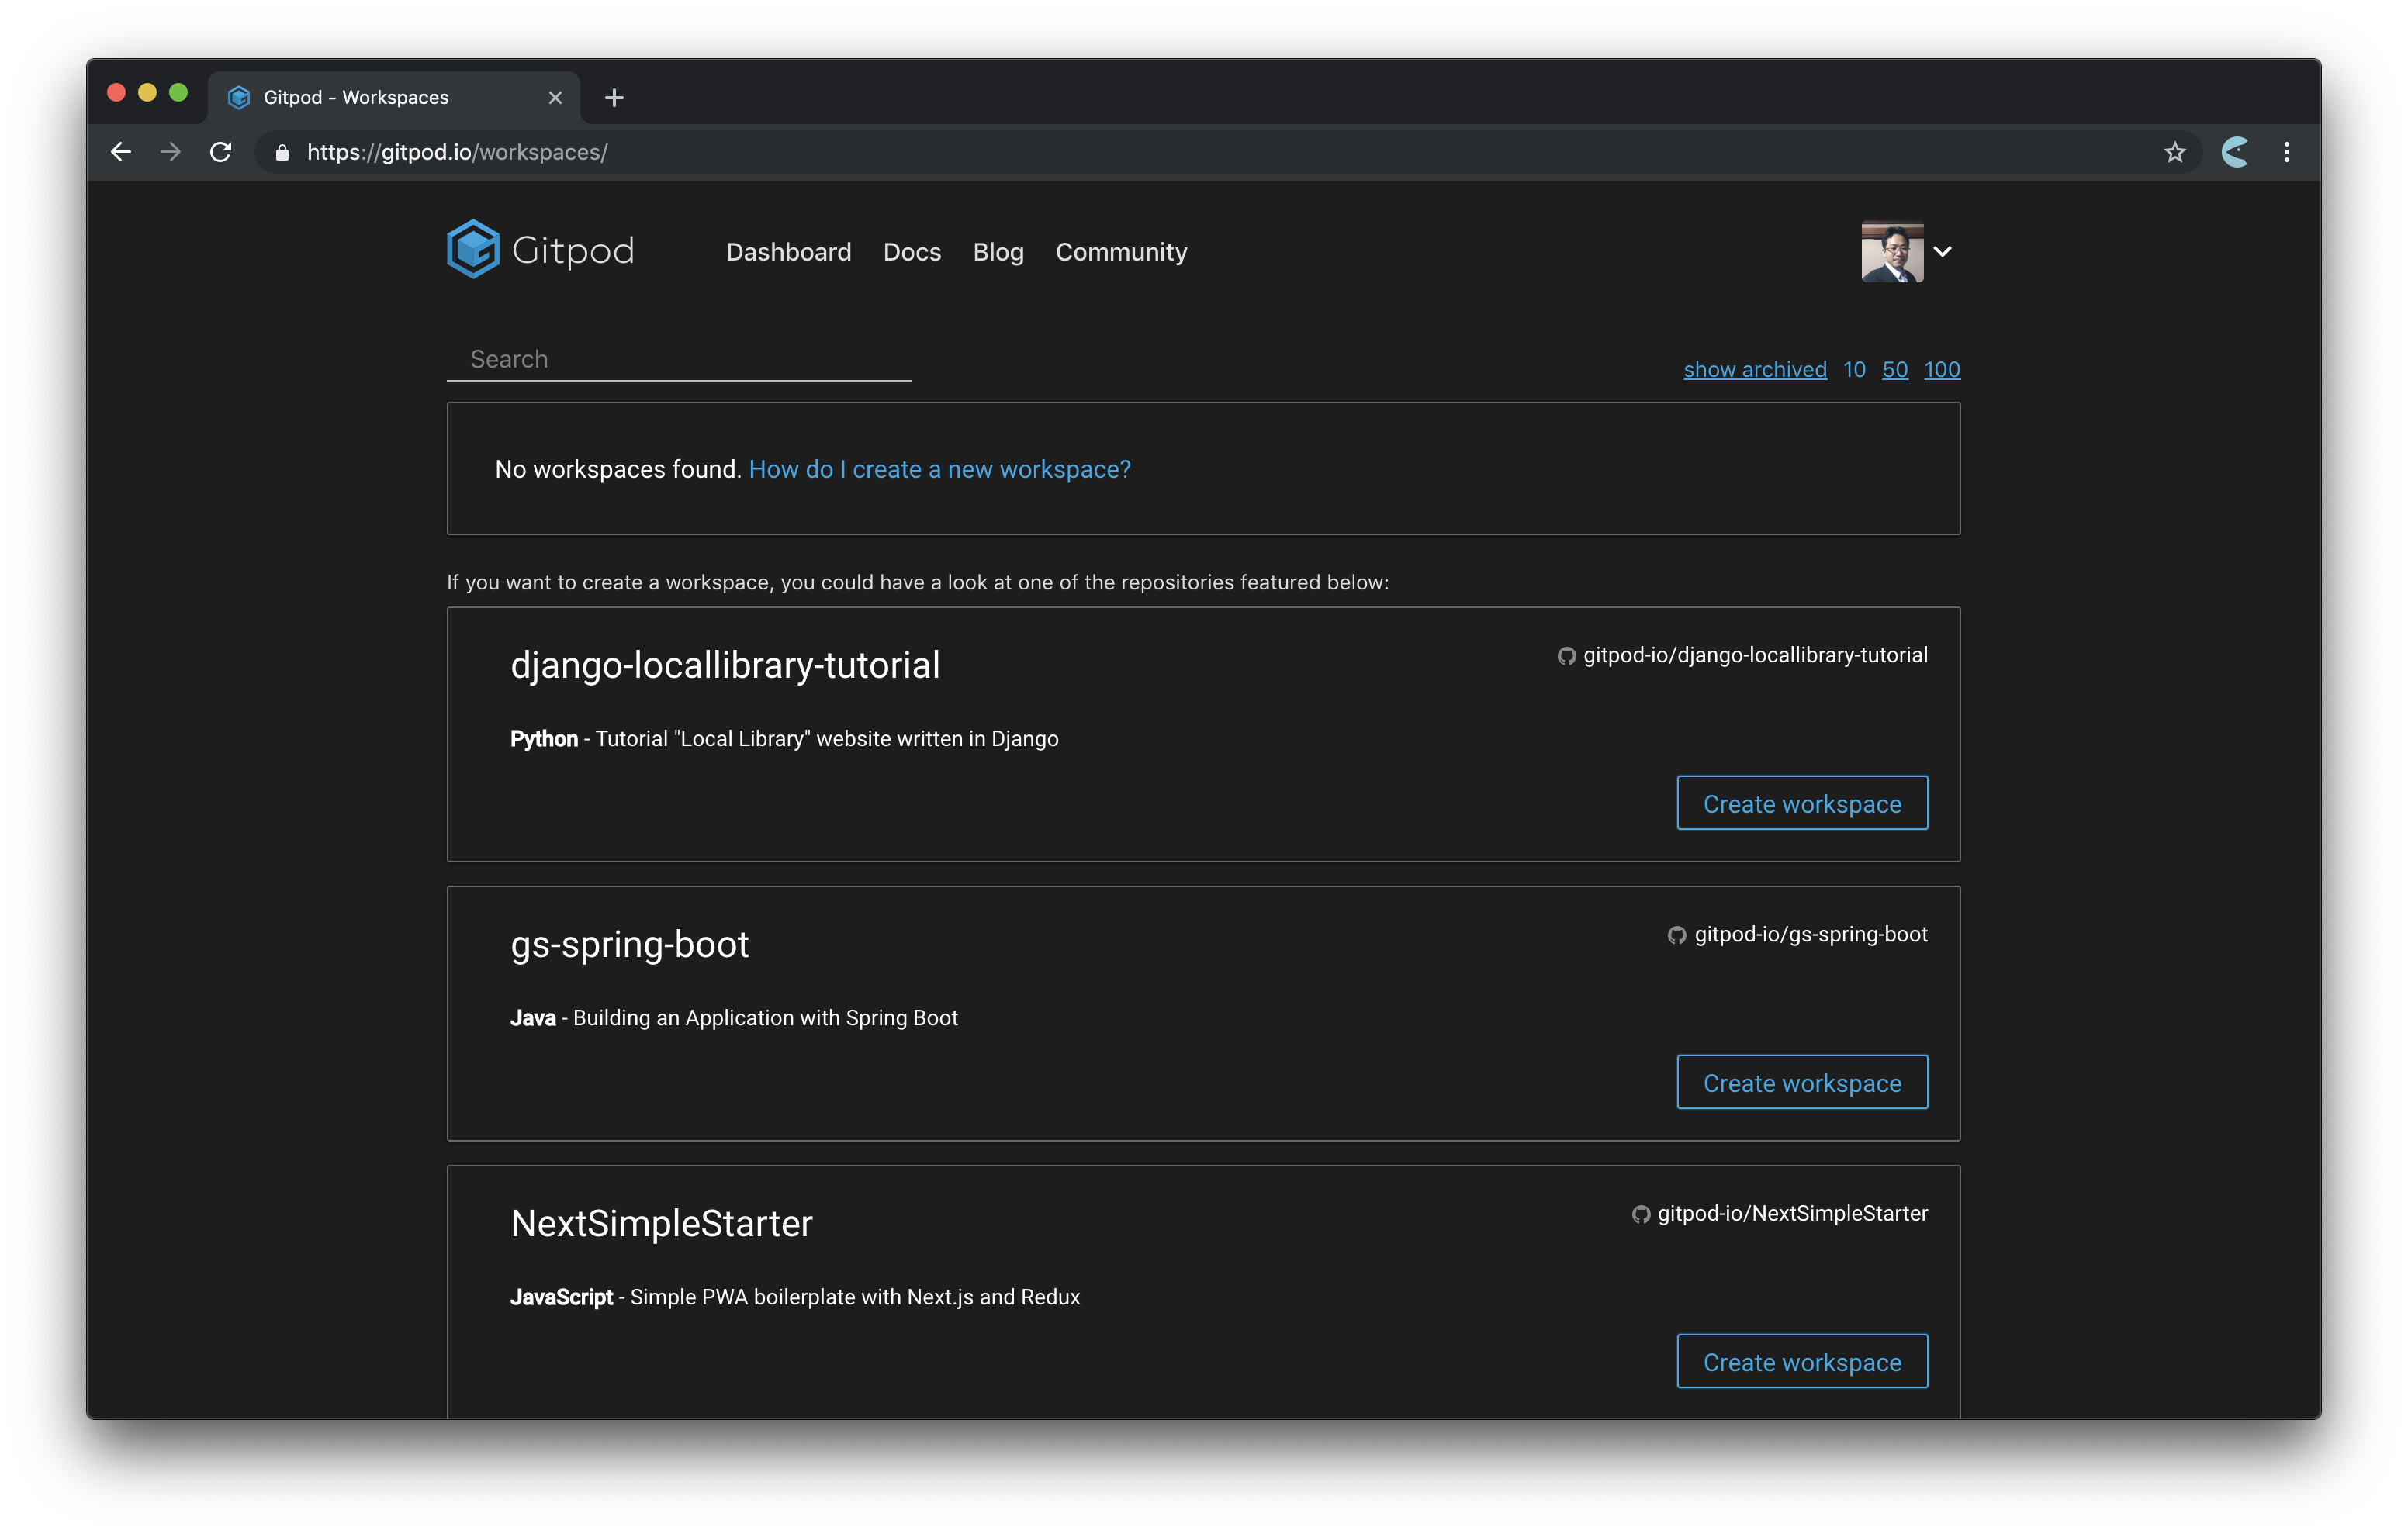Open the Docs menu item
Image resolution: width=2408 pixels, height=1534 pixels.
point(912,252)
